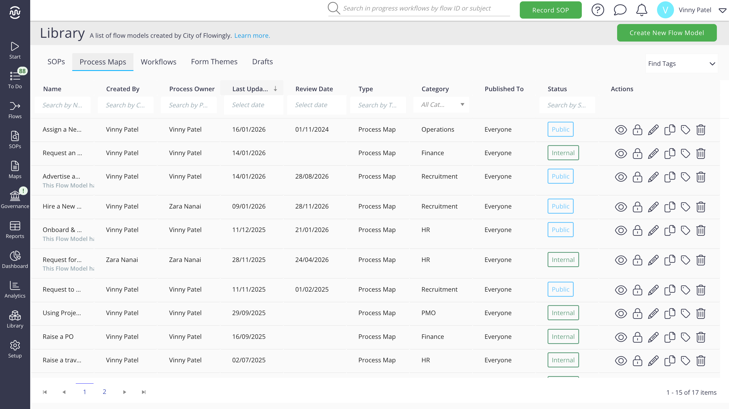729x409 pixels.
Task: Click the Create New Flow Model button
Action: 666,33
